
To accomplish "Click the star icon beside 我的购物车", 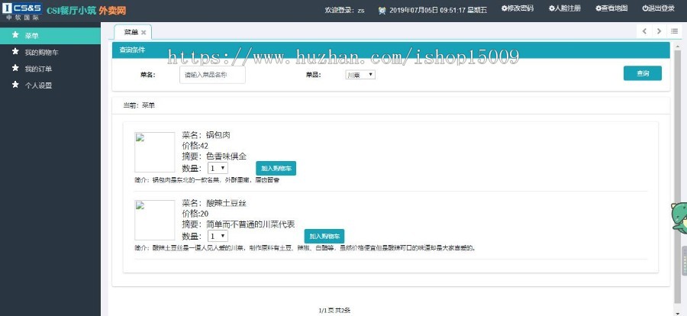I will pyautogui.click(x=15, y=53).
